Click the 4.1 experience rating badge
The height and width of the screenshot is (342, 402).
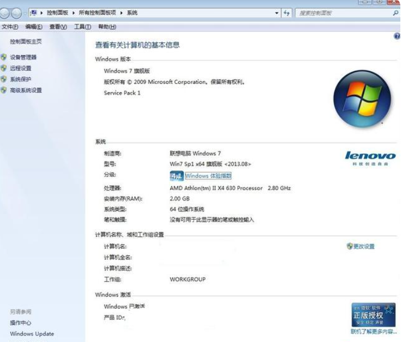[177, 176]
